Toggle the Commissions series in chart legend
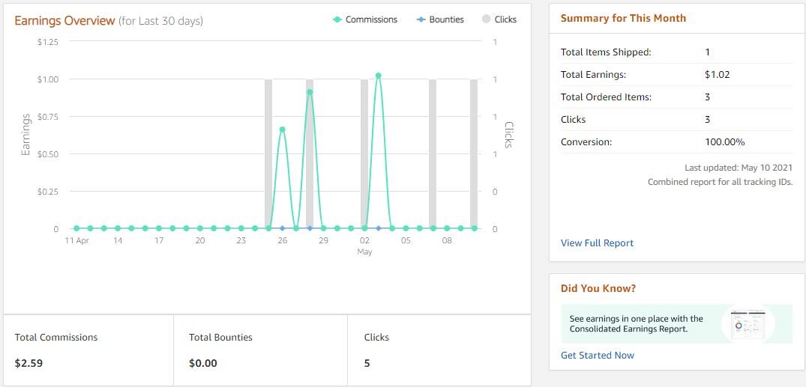This screenshot has height=387, width=806. point(365,19)
